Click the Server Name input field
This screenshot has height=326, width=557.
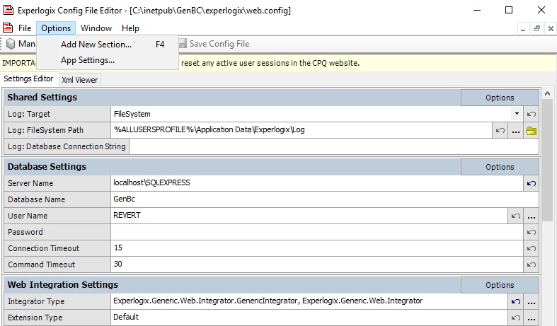[x=317, y=183]
